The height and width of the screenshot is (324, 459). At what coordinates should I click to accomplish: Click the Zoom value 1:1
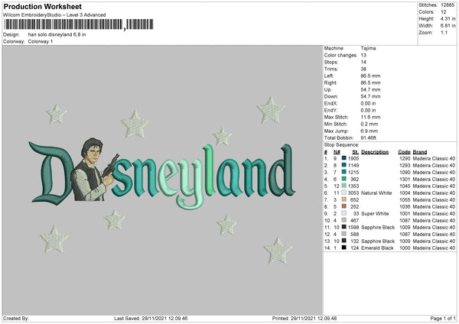point(444,32)
